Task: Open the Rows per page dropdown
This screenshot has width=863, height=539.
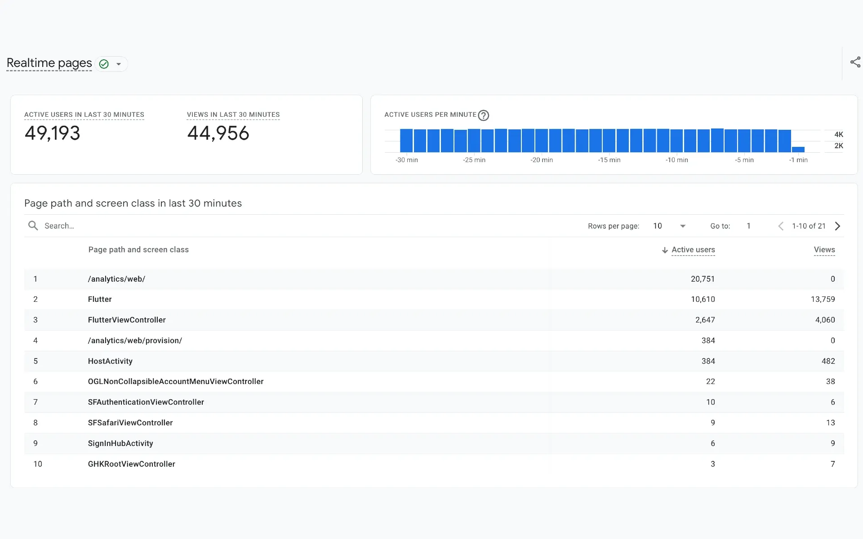Action: [x=669, y=226]
